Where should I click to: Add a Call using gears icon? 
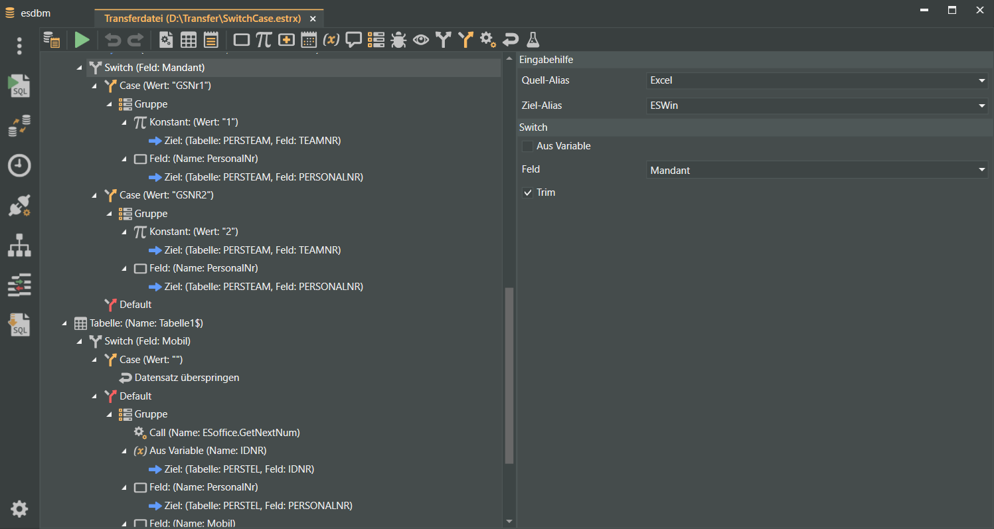pyautogui.click(x=488, y=40)
